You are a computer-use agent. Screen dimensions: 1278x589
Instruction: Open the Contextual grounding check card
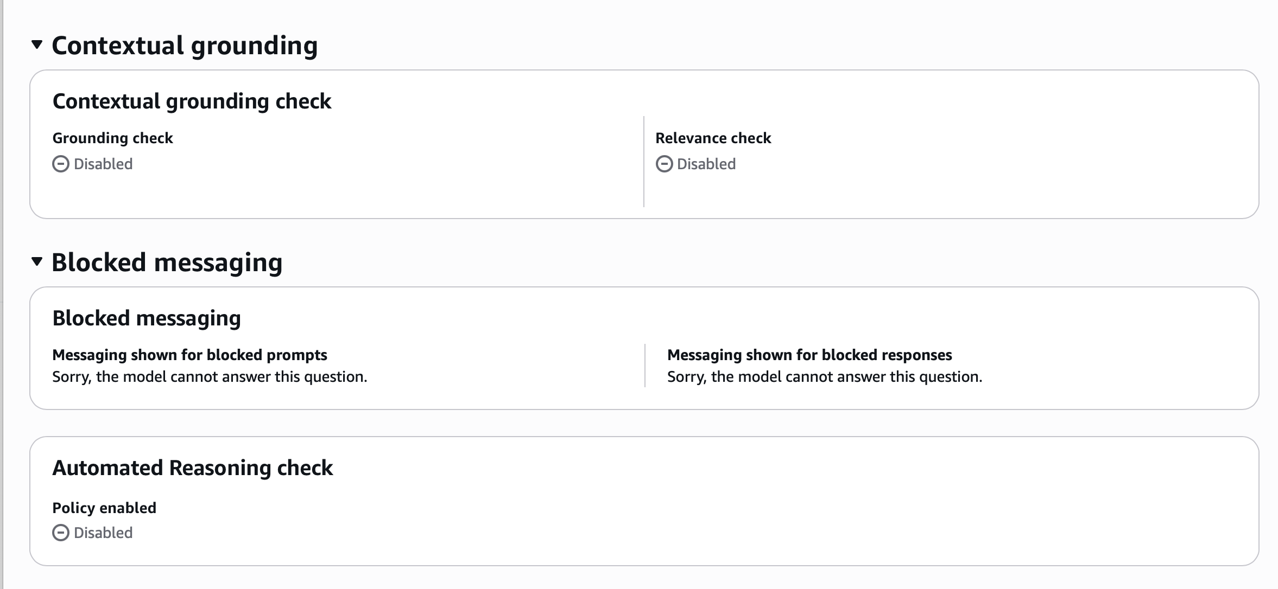(x=191, y=101)
